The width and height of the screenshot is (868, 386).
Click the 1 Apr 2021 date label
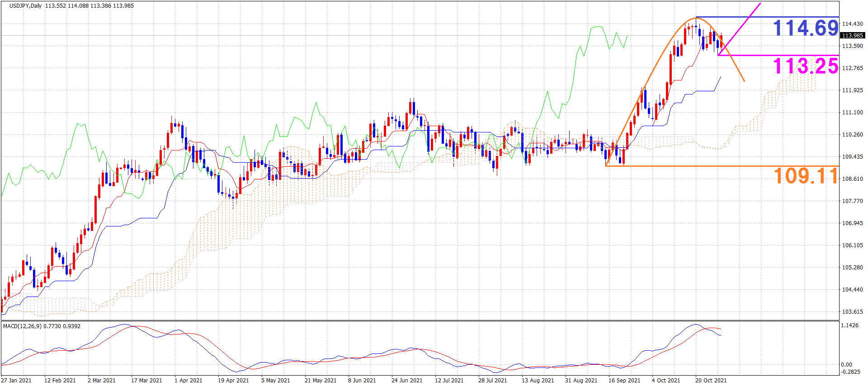click(189, 380)
